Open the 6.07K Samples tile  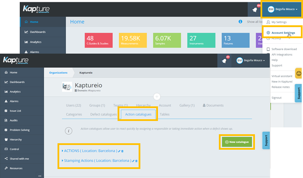click(167, 40)
